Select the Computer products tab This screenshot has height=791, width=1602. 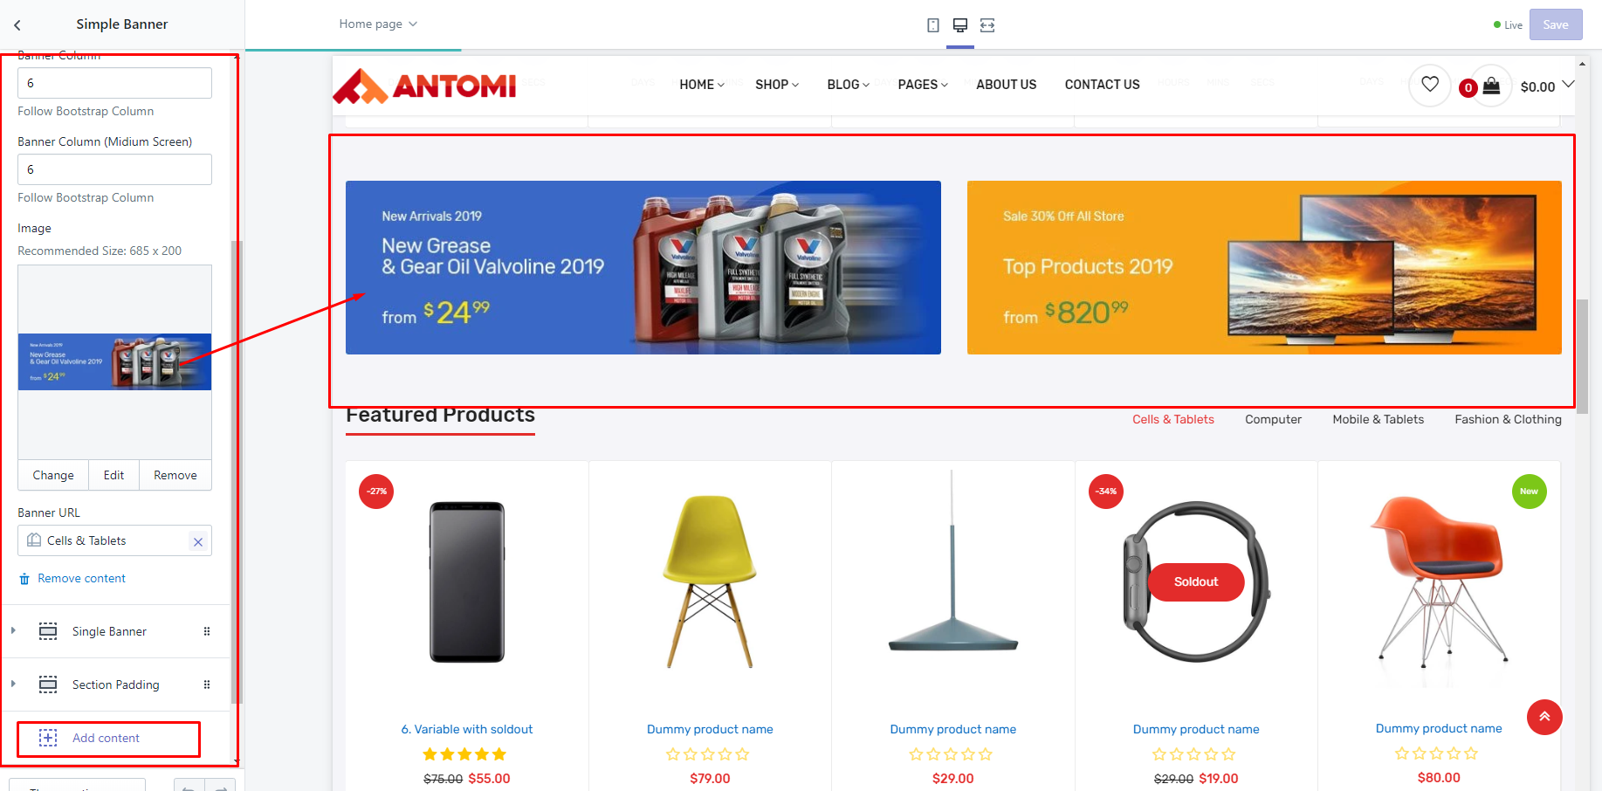[1273, 420]
